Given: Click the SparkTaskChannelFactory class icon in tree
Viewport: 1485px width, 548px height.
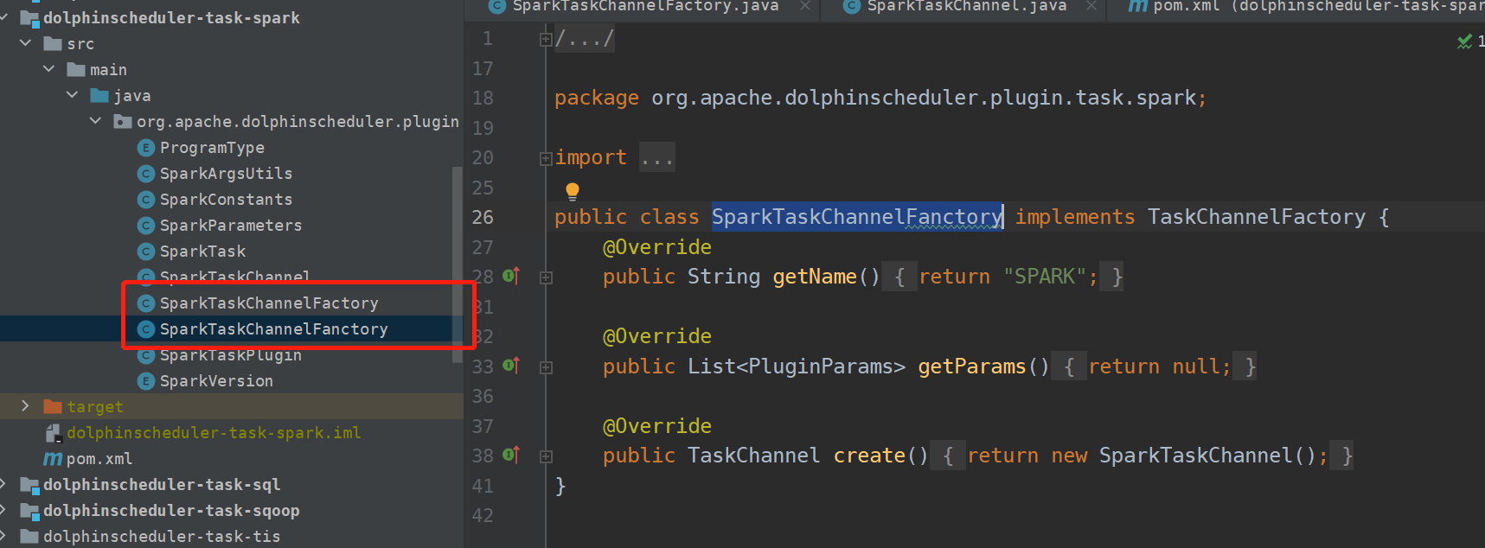Looking at the screenshot, I should click(146, 303).
